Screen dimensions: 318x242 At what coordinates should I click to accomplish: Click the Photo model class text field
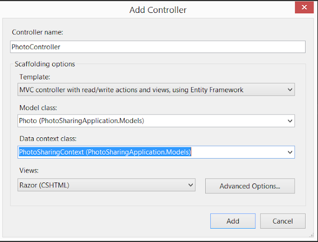(x=152, y=121)
